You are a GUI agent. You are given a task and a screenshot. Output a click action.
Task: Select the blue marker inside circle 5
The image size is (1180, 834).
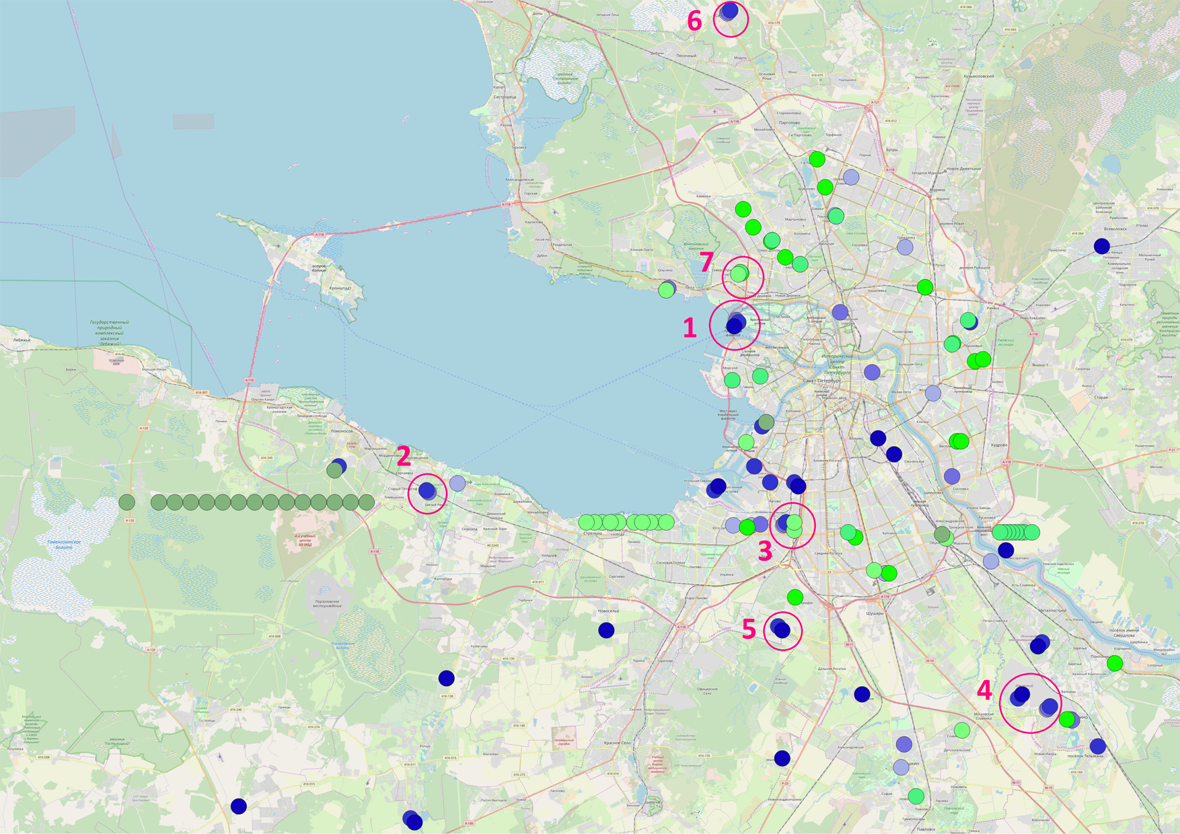pos(780,630)
